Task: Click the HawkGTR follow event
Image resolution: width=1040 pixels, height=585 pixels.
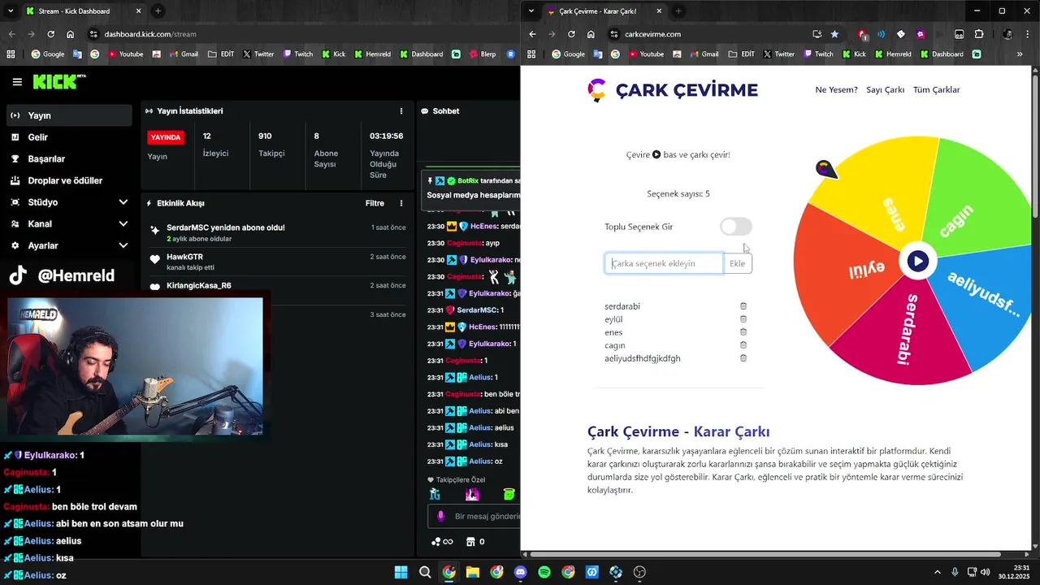Action: click(x=277, y=262)
